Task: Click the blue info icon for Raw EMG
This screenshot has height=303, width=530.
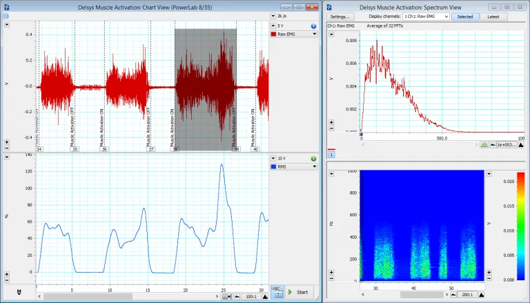Action: (x=313, y=26)
